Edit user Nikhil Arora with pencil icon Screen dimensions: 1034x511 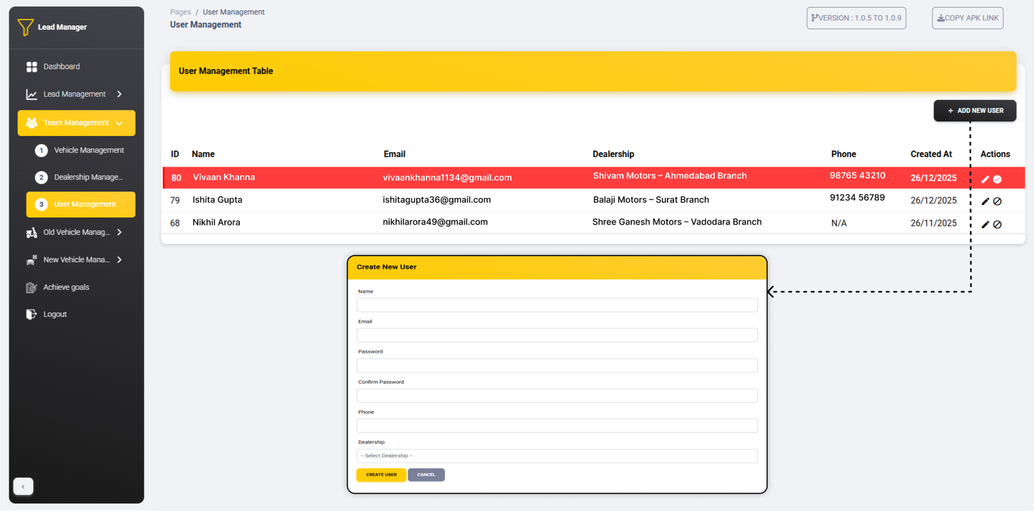coord(986,225)
